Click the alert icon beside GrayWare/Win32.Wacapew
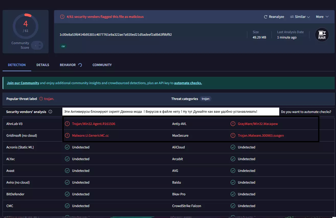 [x=233, y=124]
